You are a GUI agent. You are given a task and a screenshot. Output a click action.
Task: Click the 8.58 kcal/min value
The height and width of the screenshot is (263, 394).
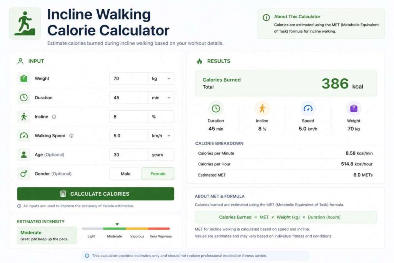click(x=359, y=153)
